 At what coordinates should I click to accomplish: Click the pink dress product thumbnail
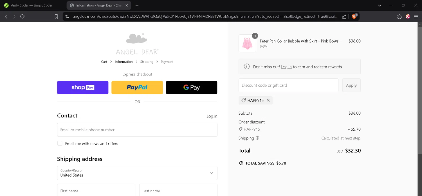coord(247,43)
